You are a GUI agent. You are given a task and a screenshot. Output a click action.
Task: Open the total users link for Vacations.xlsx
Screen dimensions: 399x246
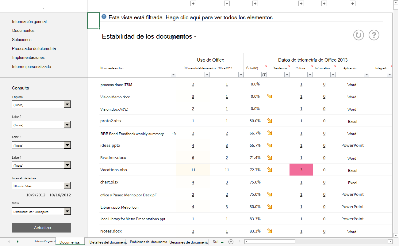[x=193, y=170]
